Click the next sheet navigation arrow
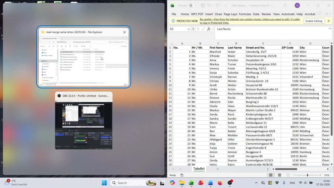Image resolution: width=334 pixels, height=188 pixels. [180, 169]
